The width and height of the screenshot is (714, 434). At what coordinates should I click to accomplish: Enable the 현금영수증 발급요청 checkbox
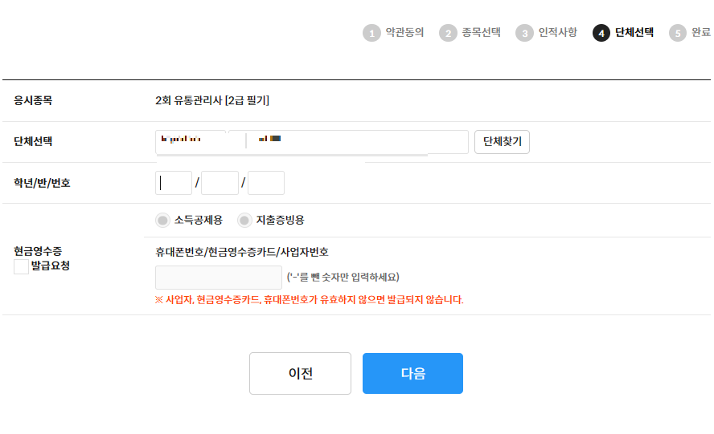(22, 267)
